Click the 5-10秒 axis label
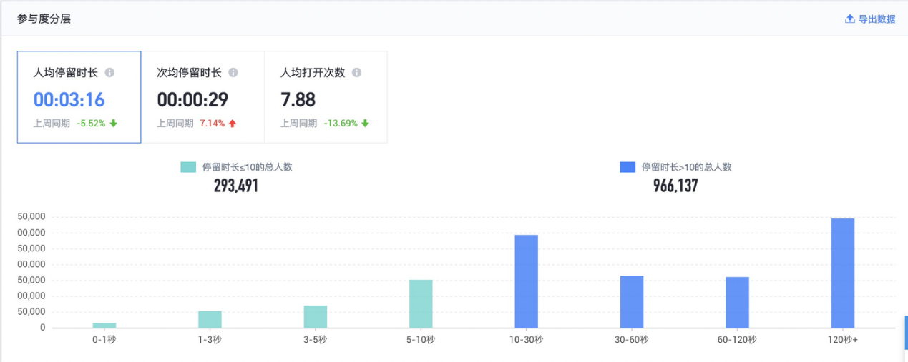Screen dimensions: 908x362 (421, 339)
